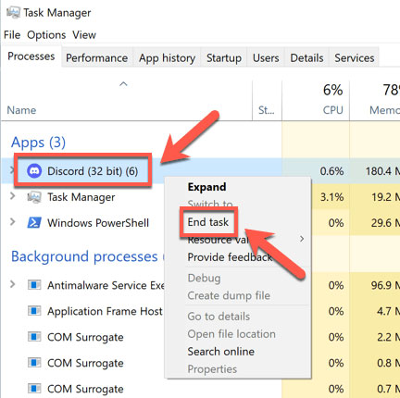The width and height of the screenshot is (400, 398).
Task: Expand the Windows PowerShell process row
Action: [x=13, y=221]
